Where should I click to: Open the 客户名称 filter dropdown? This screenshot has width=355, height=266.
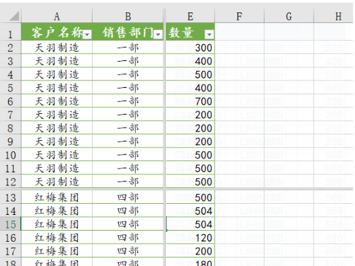pos(87,35)
